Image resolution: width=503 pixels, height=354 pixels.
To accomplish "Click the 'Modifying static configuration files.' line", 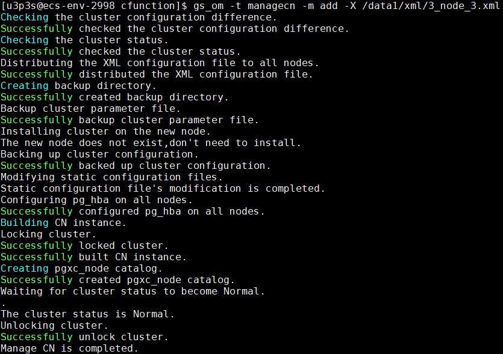I will pos(111,177).
